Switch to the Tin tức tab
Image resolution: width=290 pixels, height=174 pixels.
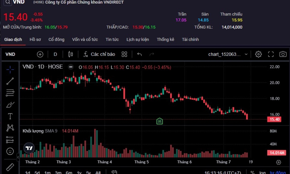tap(112, 39)
